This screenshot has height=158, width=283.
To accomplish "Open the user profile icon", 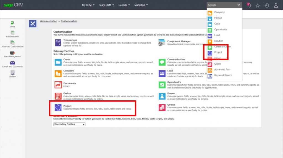I will 276,6.
